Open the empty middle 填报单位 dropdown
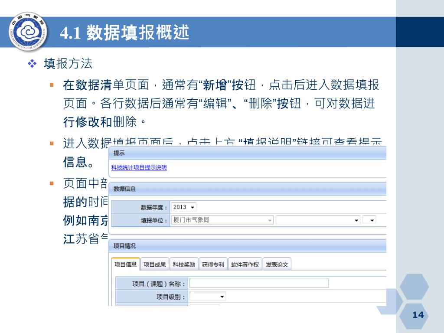This screenshot has width=444, height=333. (x=318, y=220)
